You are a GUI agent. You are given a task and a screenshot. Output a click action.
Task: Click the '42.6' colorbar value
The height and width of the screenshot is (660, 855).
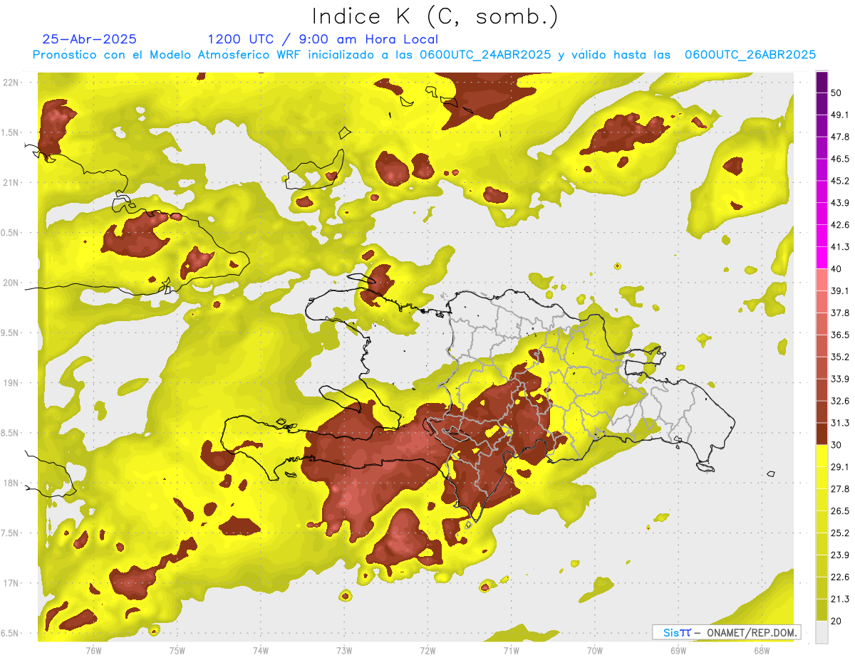[x=840, y=225]
